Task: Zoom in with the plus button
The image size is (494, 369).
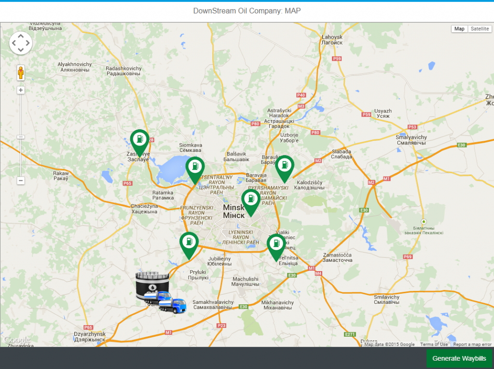Action: tap(21, 90)
